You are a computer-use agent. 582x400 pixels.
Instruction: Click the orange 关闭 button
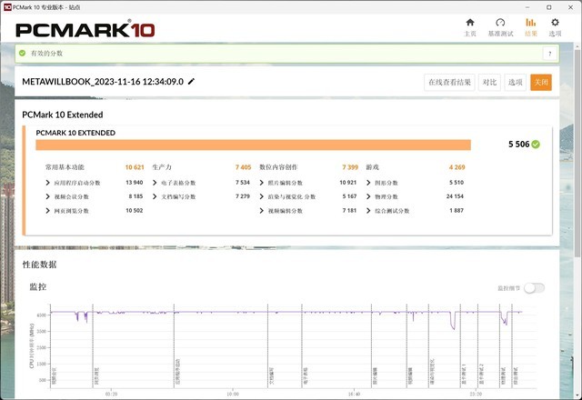[x=541, y=83]
